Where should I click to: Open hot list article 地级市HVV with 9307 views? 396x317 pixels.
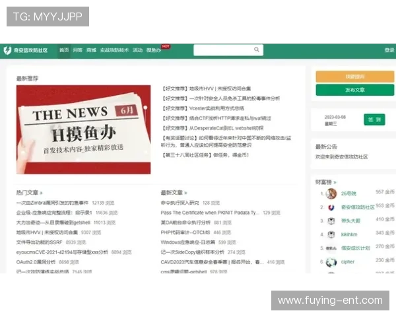pyautogui.click(x=47, y=232)
